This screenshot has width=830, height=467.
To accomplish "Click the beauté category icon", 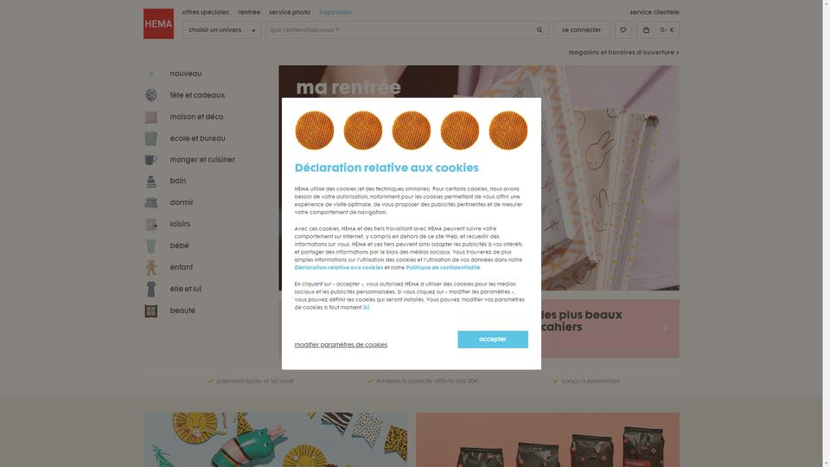I will click(x=150, y=310).
